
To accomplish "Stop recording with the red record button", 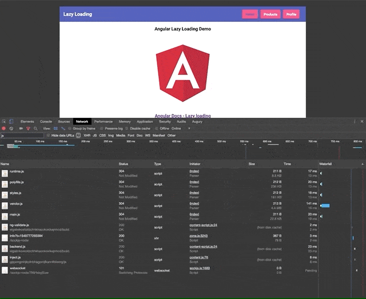I will click(3, 129).
